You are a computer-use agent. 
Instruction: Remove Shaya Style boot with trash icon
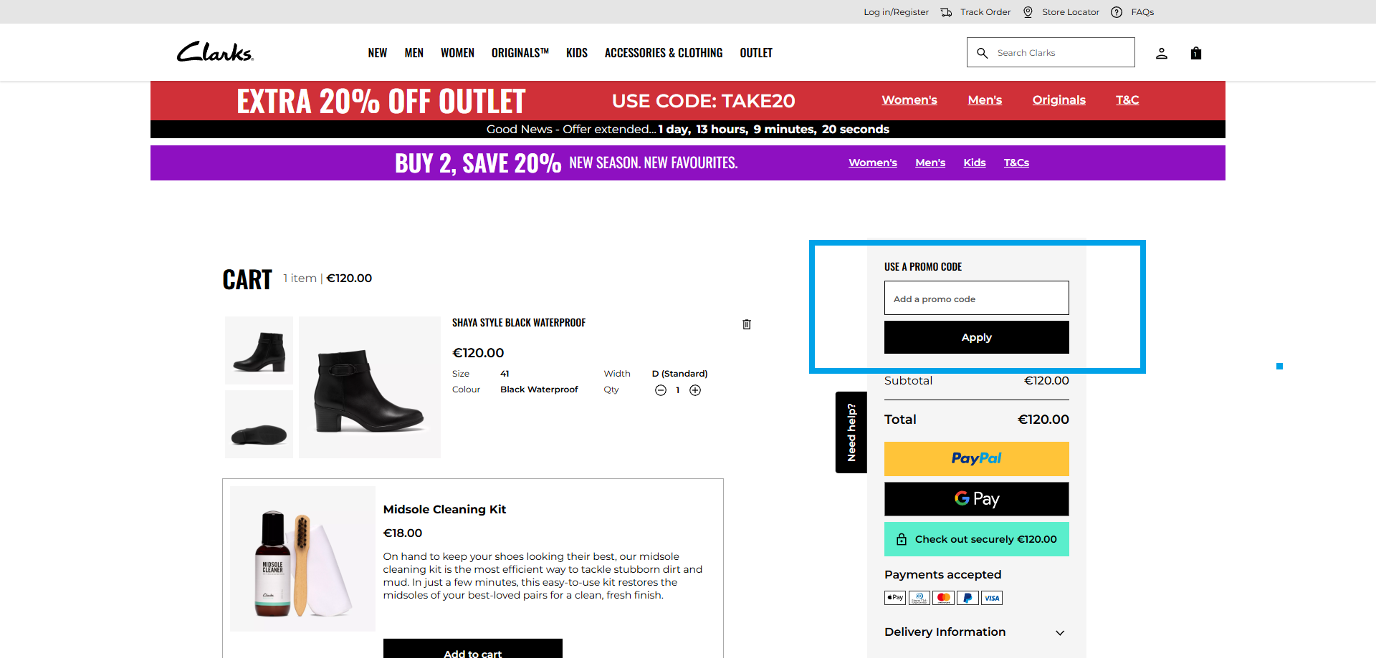pyautogui.click(x=747, y=324)
